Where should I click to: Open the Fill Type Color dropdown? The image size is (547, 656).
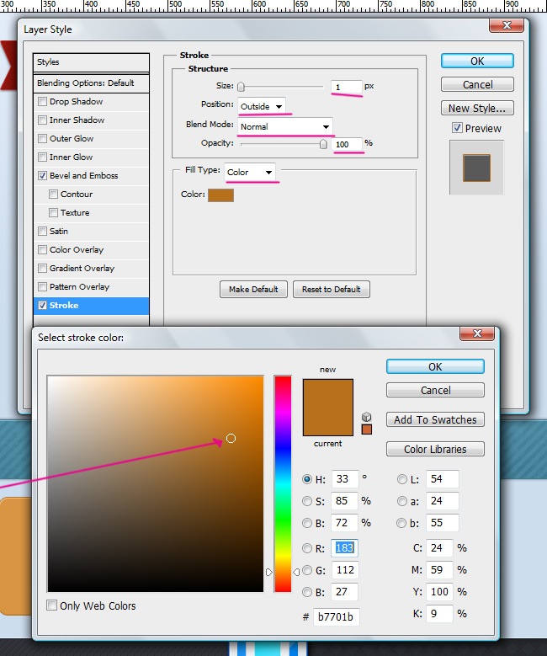[x=250, y=172]
